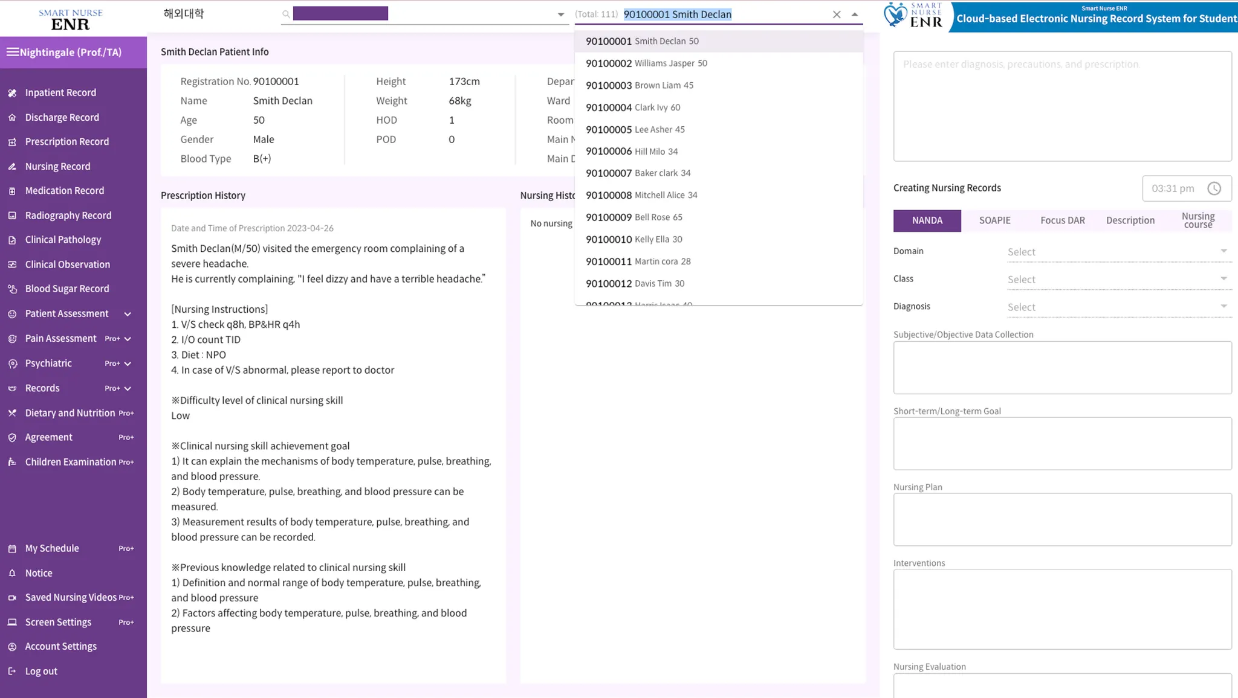Toggle the hamburger menu beside Nightingale
Image resolution: width=1238 pixels, height=698 pixels.
[x=12, y=52]
